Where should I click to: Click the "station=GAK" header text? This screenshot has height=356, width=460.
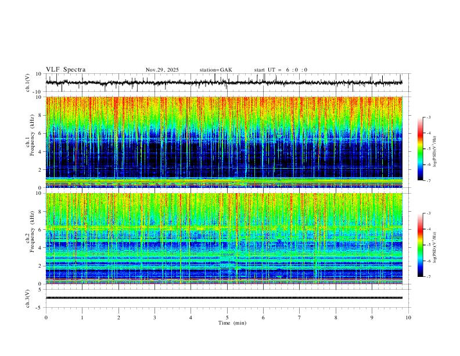[x=215, y=70]
